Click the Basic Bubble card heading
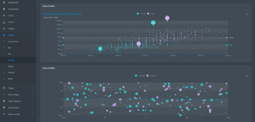Screen dimensions: 255x122 pyautogui.click(x=49, y=68)
